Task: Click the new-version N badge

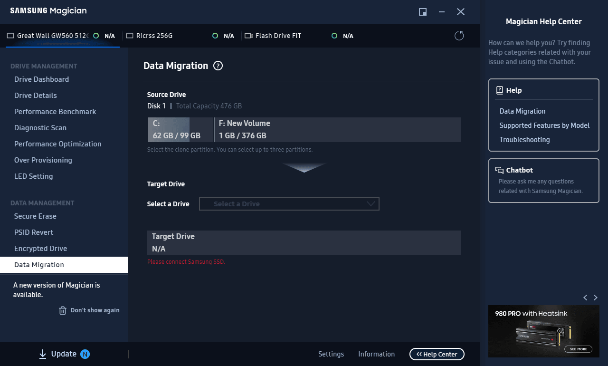Action: point(85,354)
